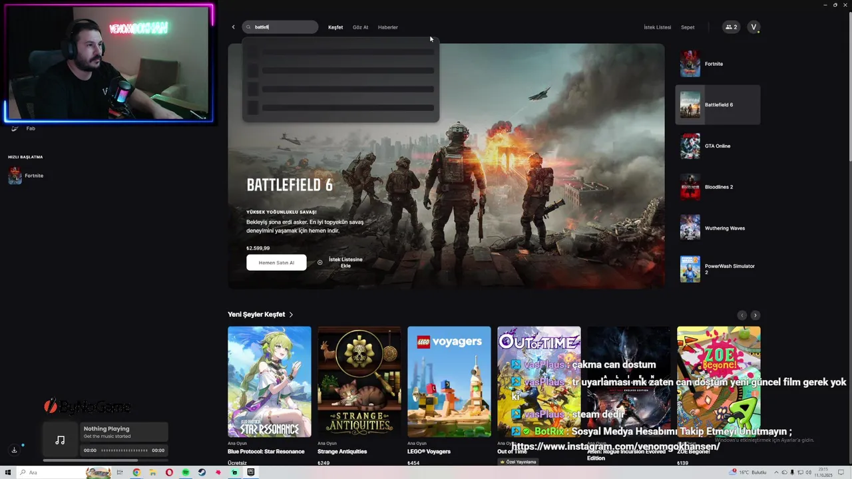This screenshot has height=479, width=852.
Task: Click the Epic Games taskbar icon
Action: 251,472
